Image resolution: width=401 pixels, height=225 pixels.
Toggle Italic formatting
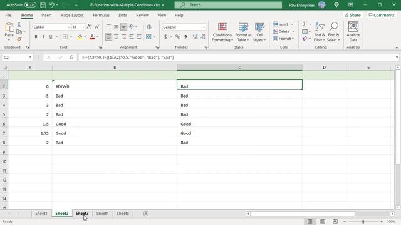click(x=43, y=37)
